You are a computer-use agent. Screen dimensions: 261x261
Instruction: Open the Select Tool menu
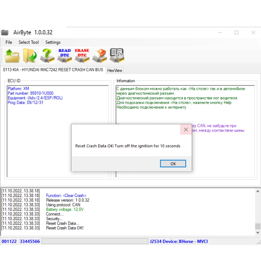coord(29,42)
